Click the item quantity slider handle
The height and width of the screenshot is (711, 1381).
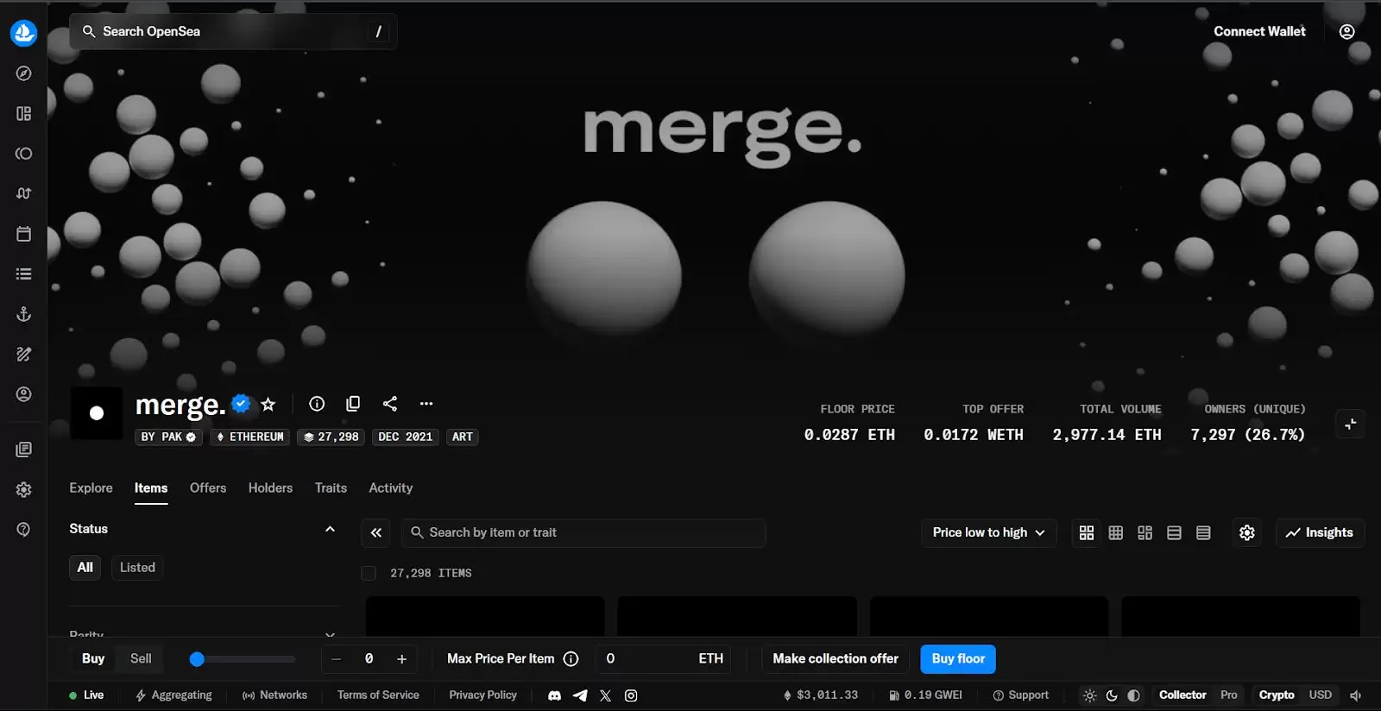click(x=197, y=659)
